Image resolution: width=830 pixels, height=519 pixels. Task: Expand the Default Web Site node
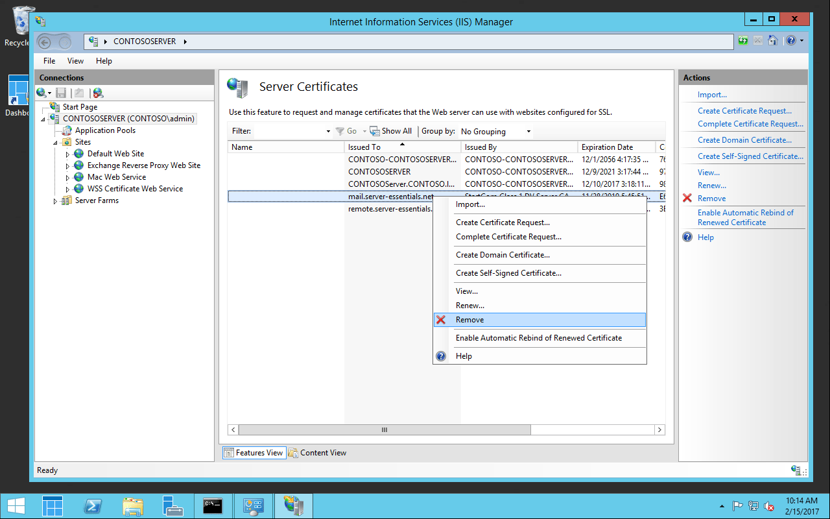click(67, 154)
